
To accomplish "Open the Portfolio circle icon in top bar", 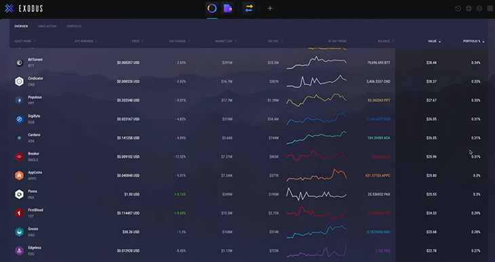I will (212, 8).
